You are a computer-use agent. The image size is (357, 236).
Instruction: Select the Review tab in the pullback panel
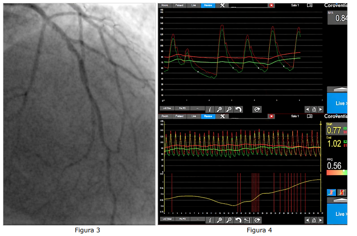[208, 116]
